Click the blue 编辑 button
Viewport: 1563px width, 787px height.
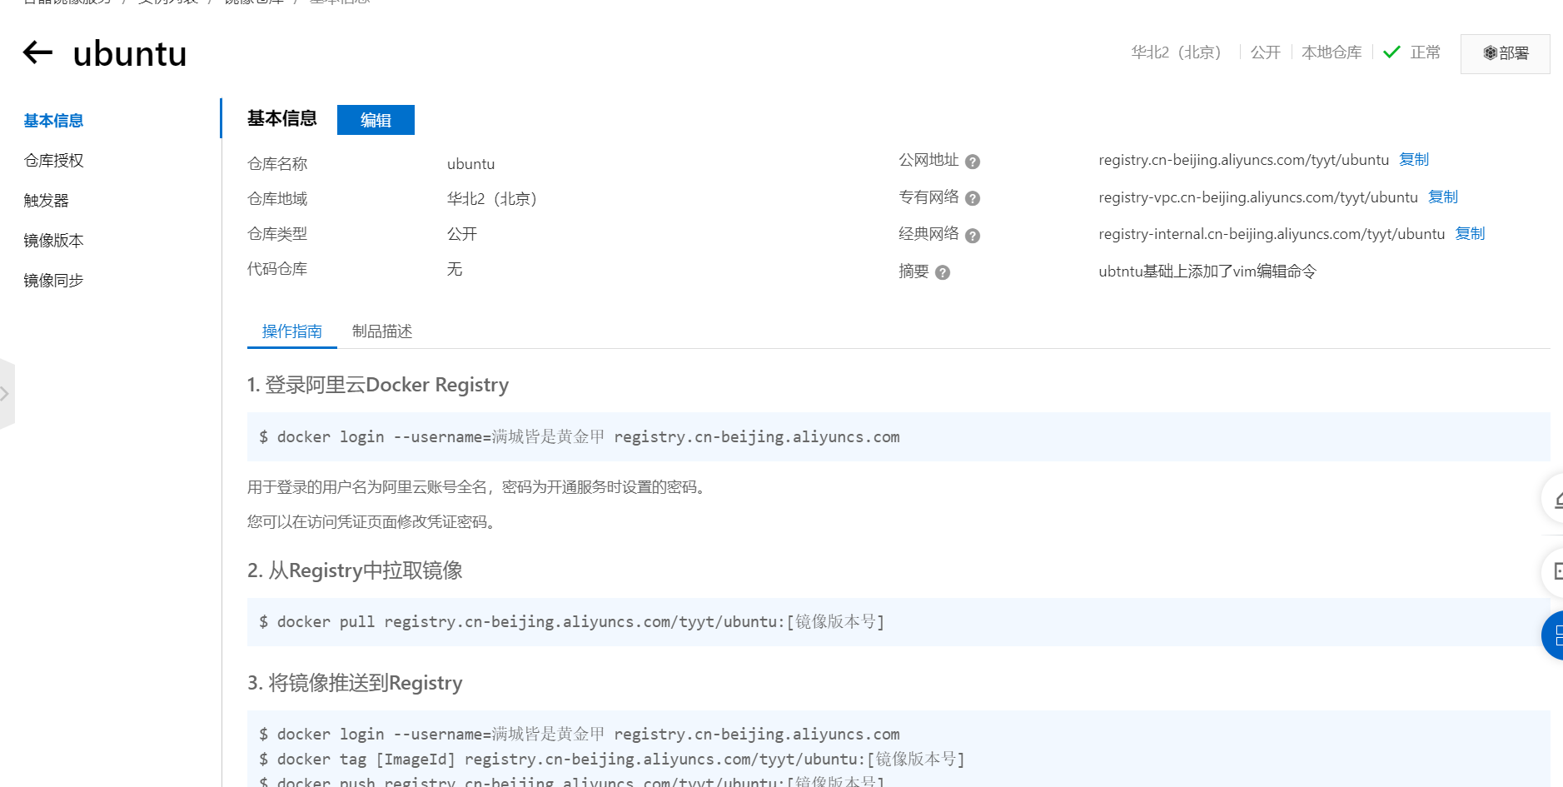376,120
